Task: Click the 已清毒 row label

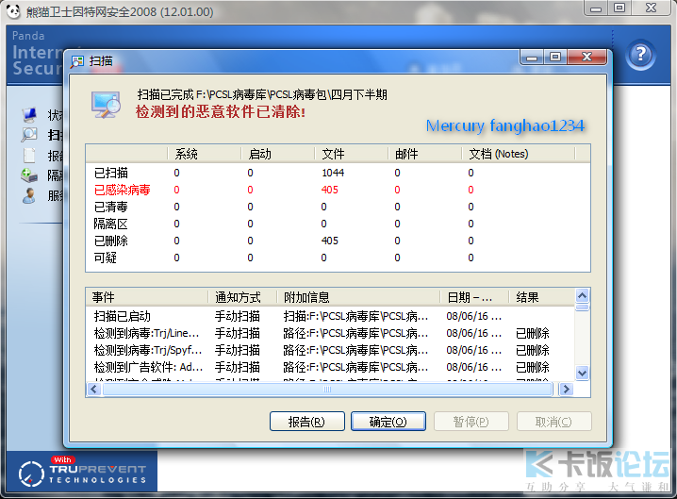Action: coord(111,207)
